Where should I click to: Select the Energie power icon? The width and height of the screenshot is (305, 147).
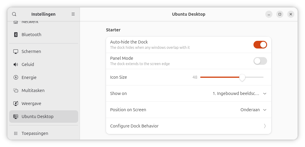(x=16, y=77)
